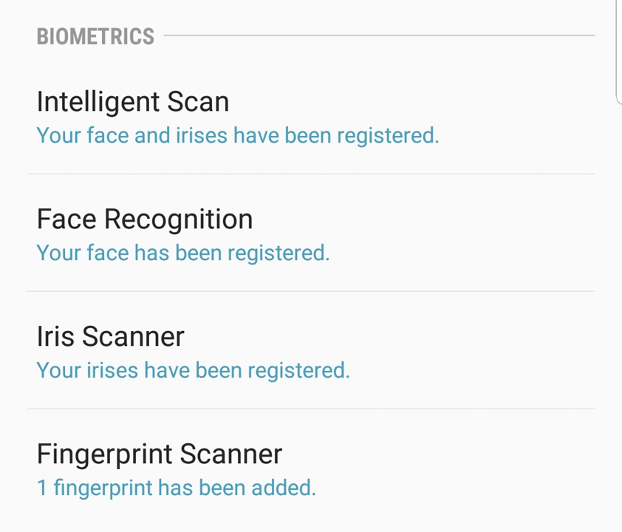Click the word 'Fingerprint' in the last item title
The width and height of the screenshot is (622, 532).
pos(105,454)
